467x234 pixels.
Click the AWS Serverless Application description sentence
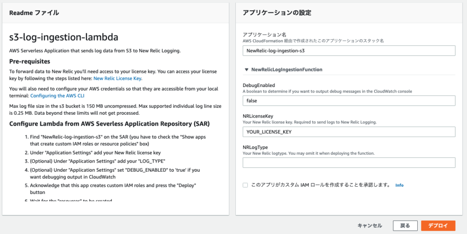tap(95, 51)
